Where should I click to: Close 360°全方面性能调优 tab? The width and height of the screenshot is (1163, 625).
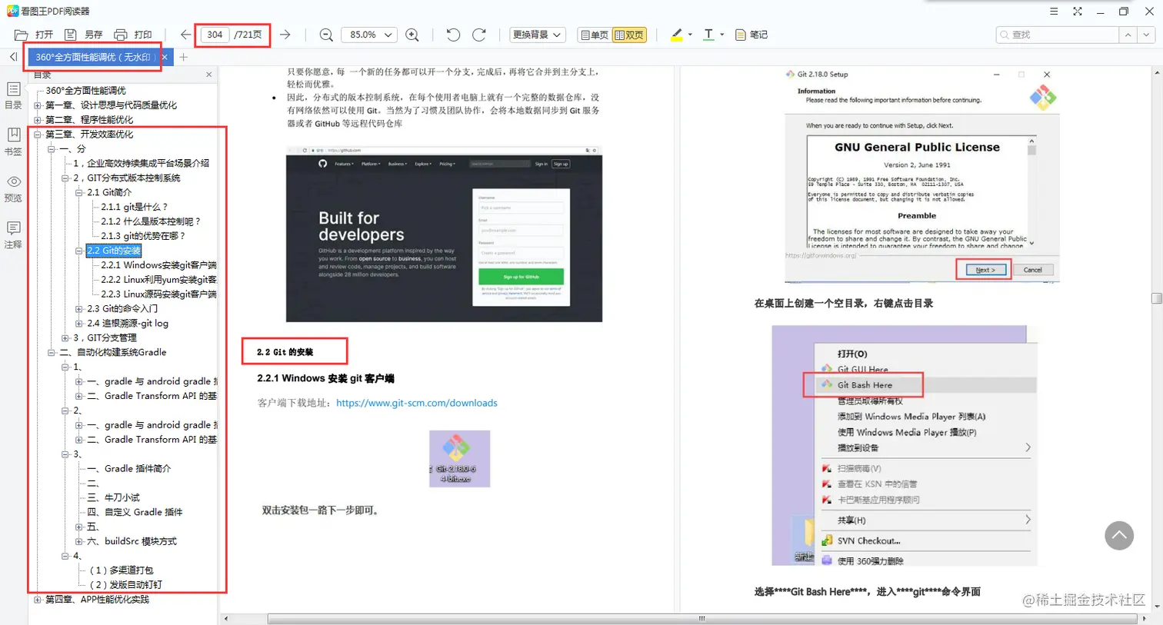[165, 57]
